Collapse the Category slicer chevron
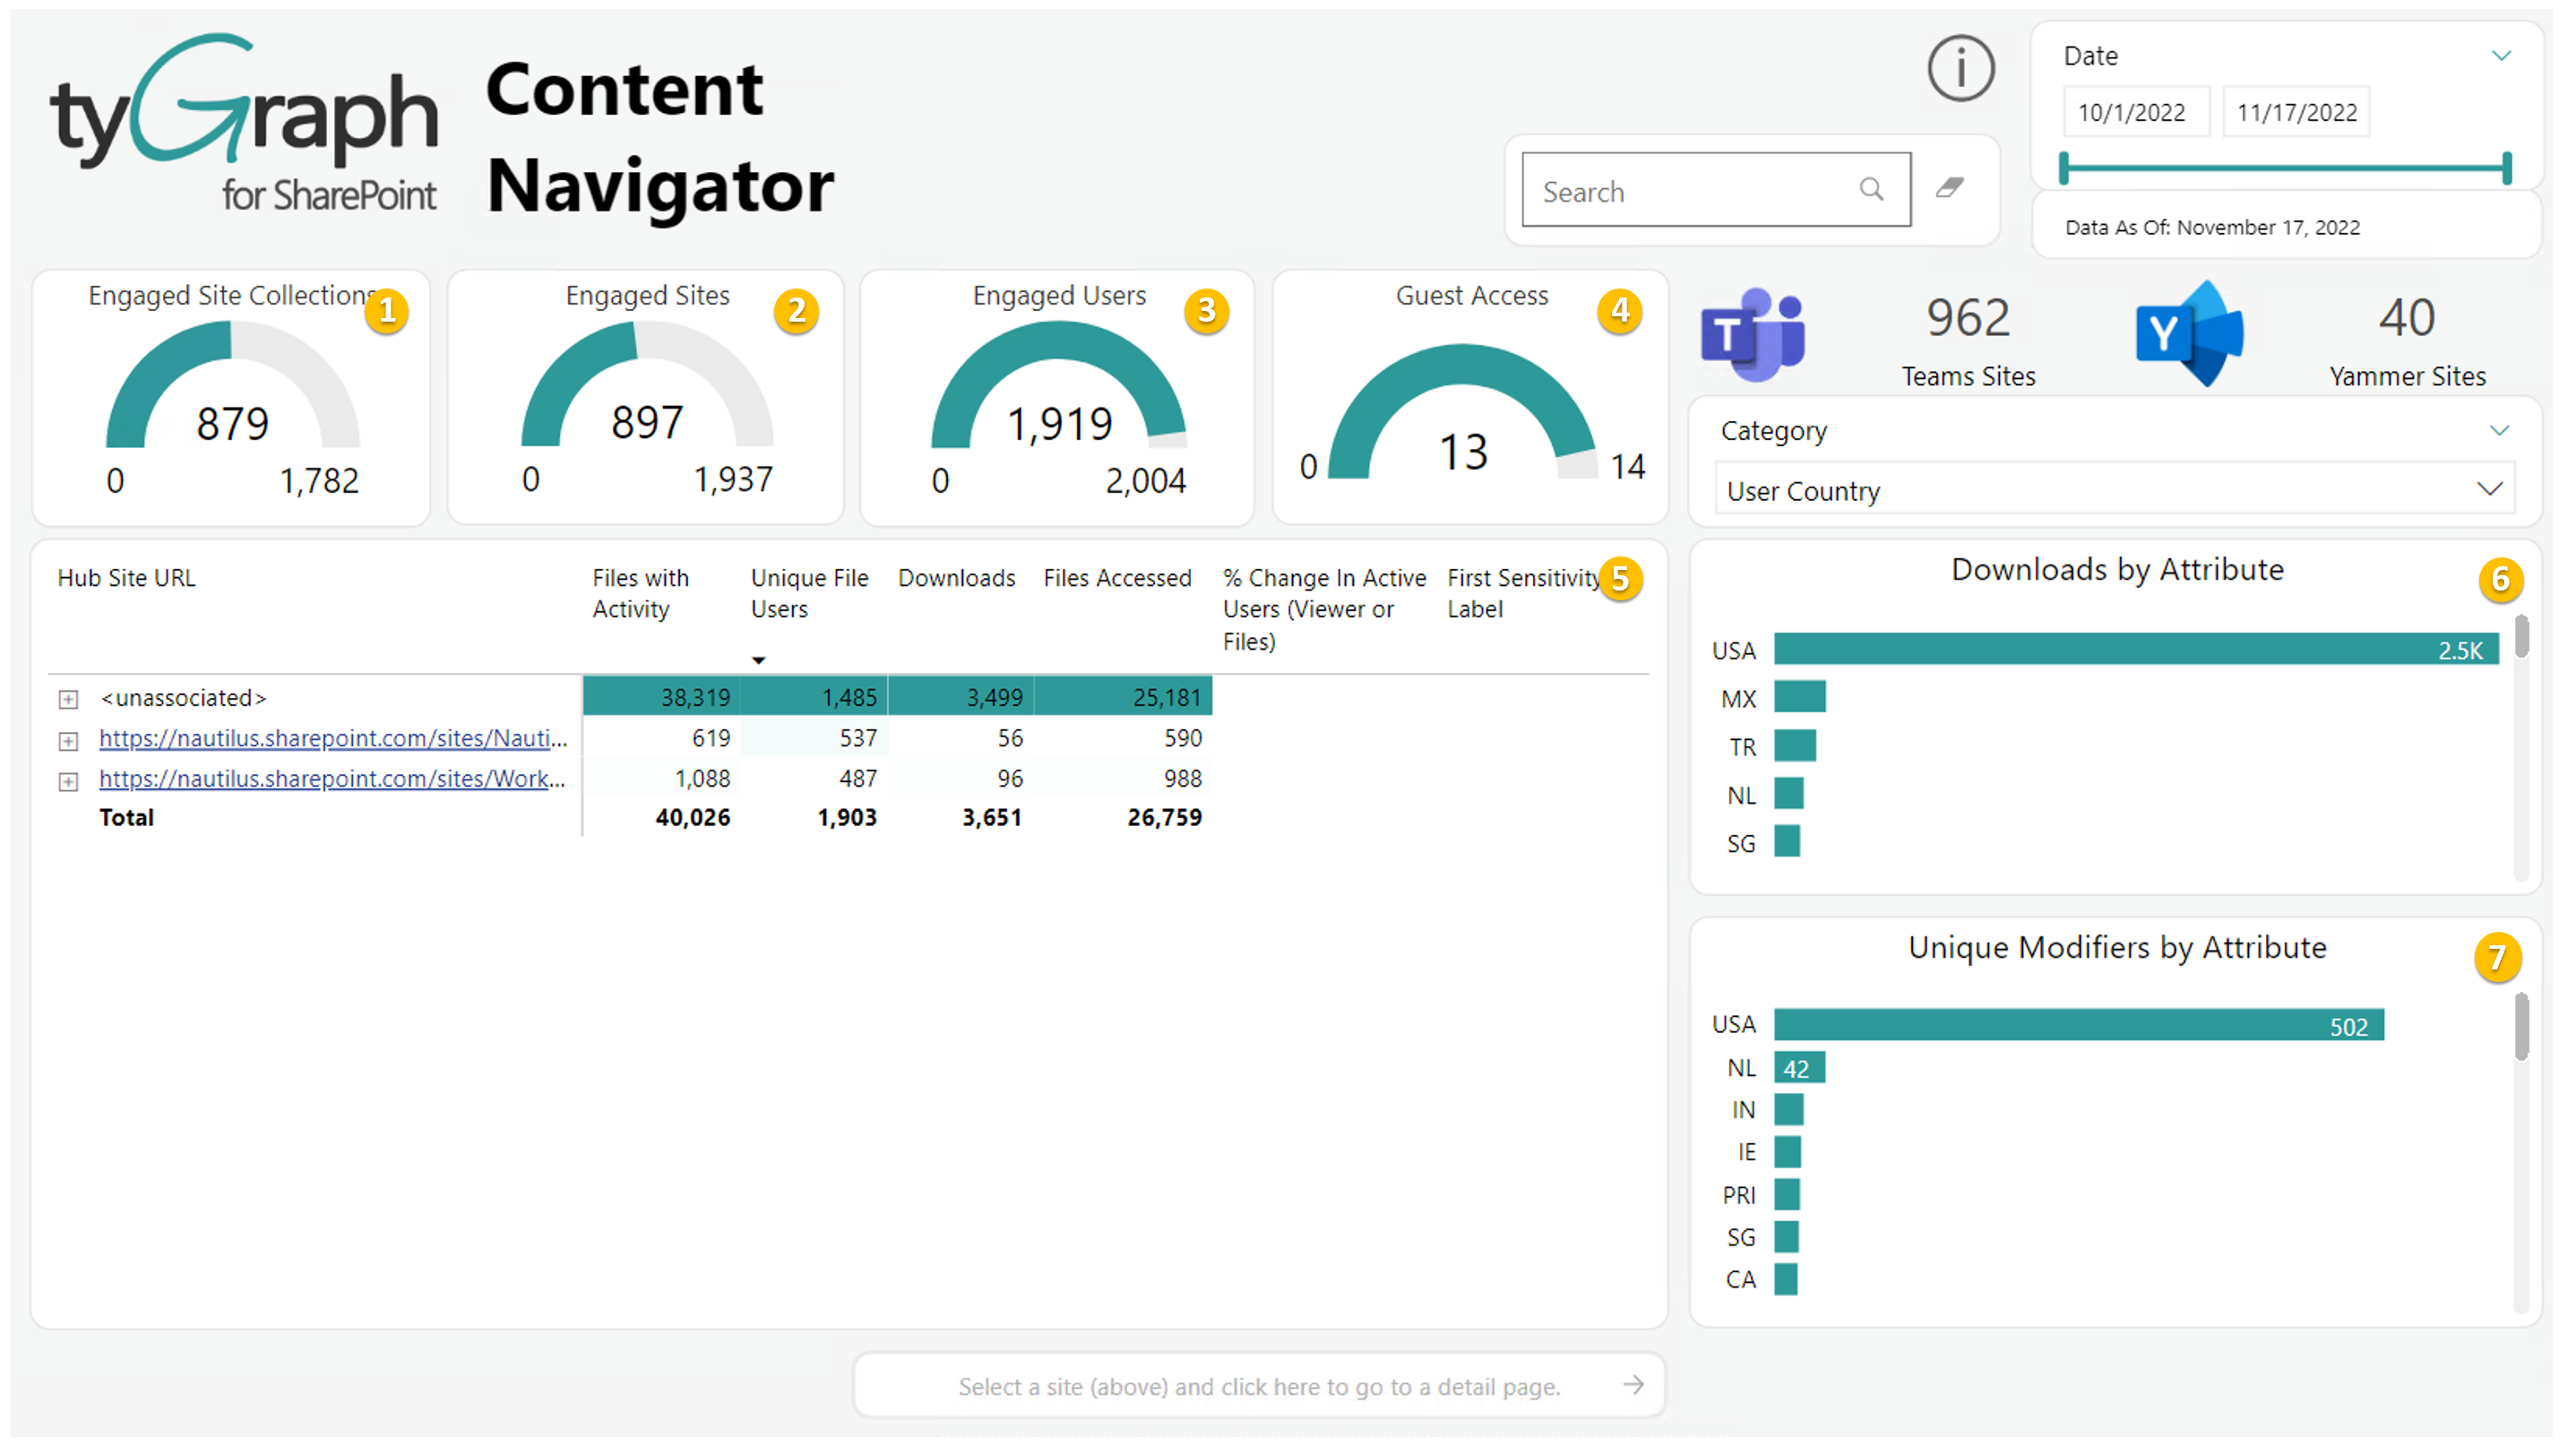This screenshot has width=2576, height=1447. click(x=2499, y=431)
